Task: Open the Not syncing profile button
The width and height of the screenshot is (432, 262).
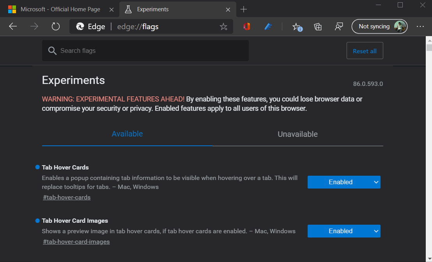Action: [379, 26]
